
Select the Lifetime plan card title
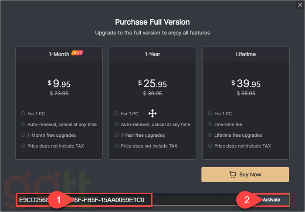(x=246, y=54)
